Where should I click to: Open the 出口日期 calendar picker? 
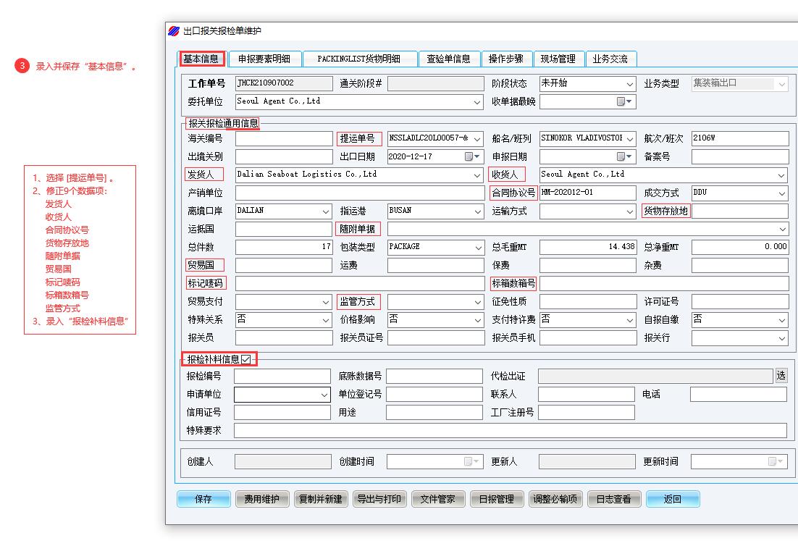pyautogui.click(x=472, y=157)
